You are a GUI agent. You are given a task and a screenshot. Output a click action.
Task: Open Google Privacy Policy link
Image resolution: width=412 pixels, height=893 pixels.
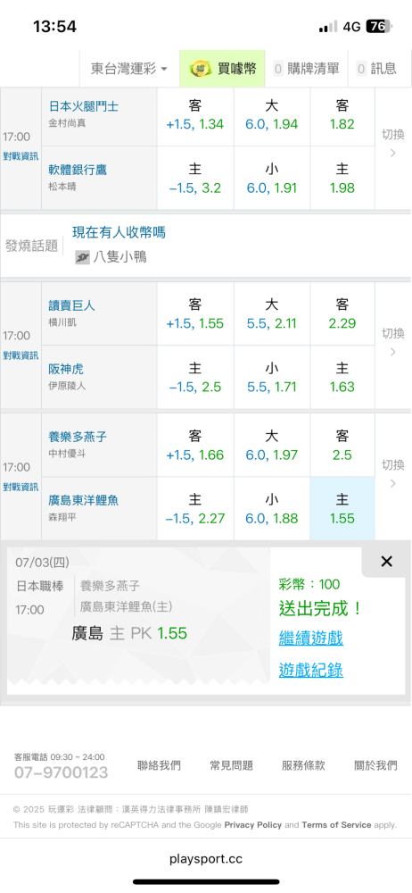[252, 824]
